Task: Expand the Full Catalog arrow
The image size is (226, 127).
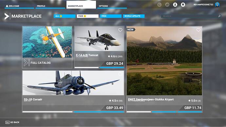Action: [26, 63]
